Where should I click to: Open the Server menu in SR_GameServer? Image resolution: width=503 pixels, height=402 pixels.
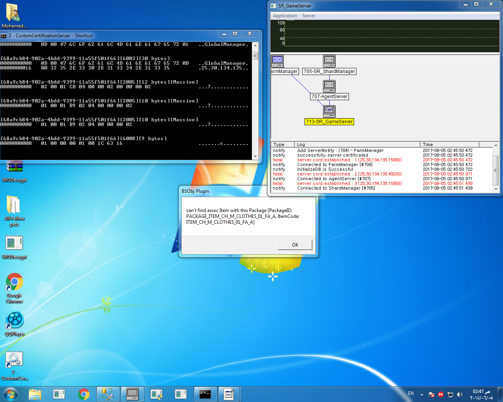308,16
